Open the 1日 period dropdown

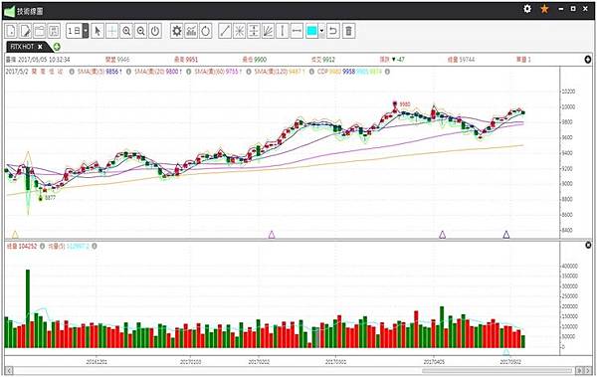coord(86,31)
